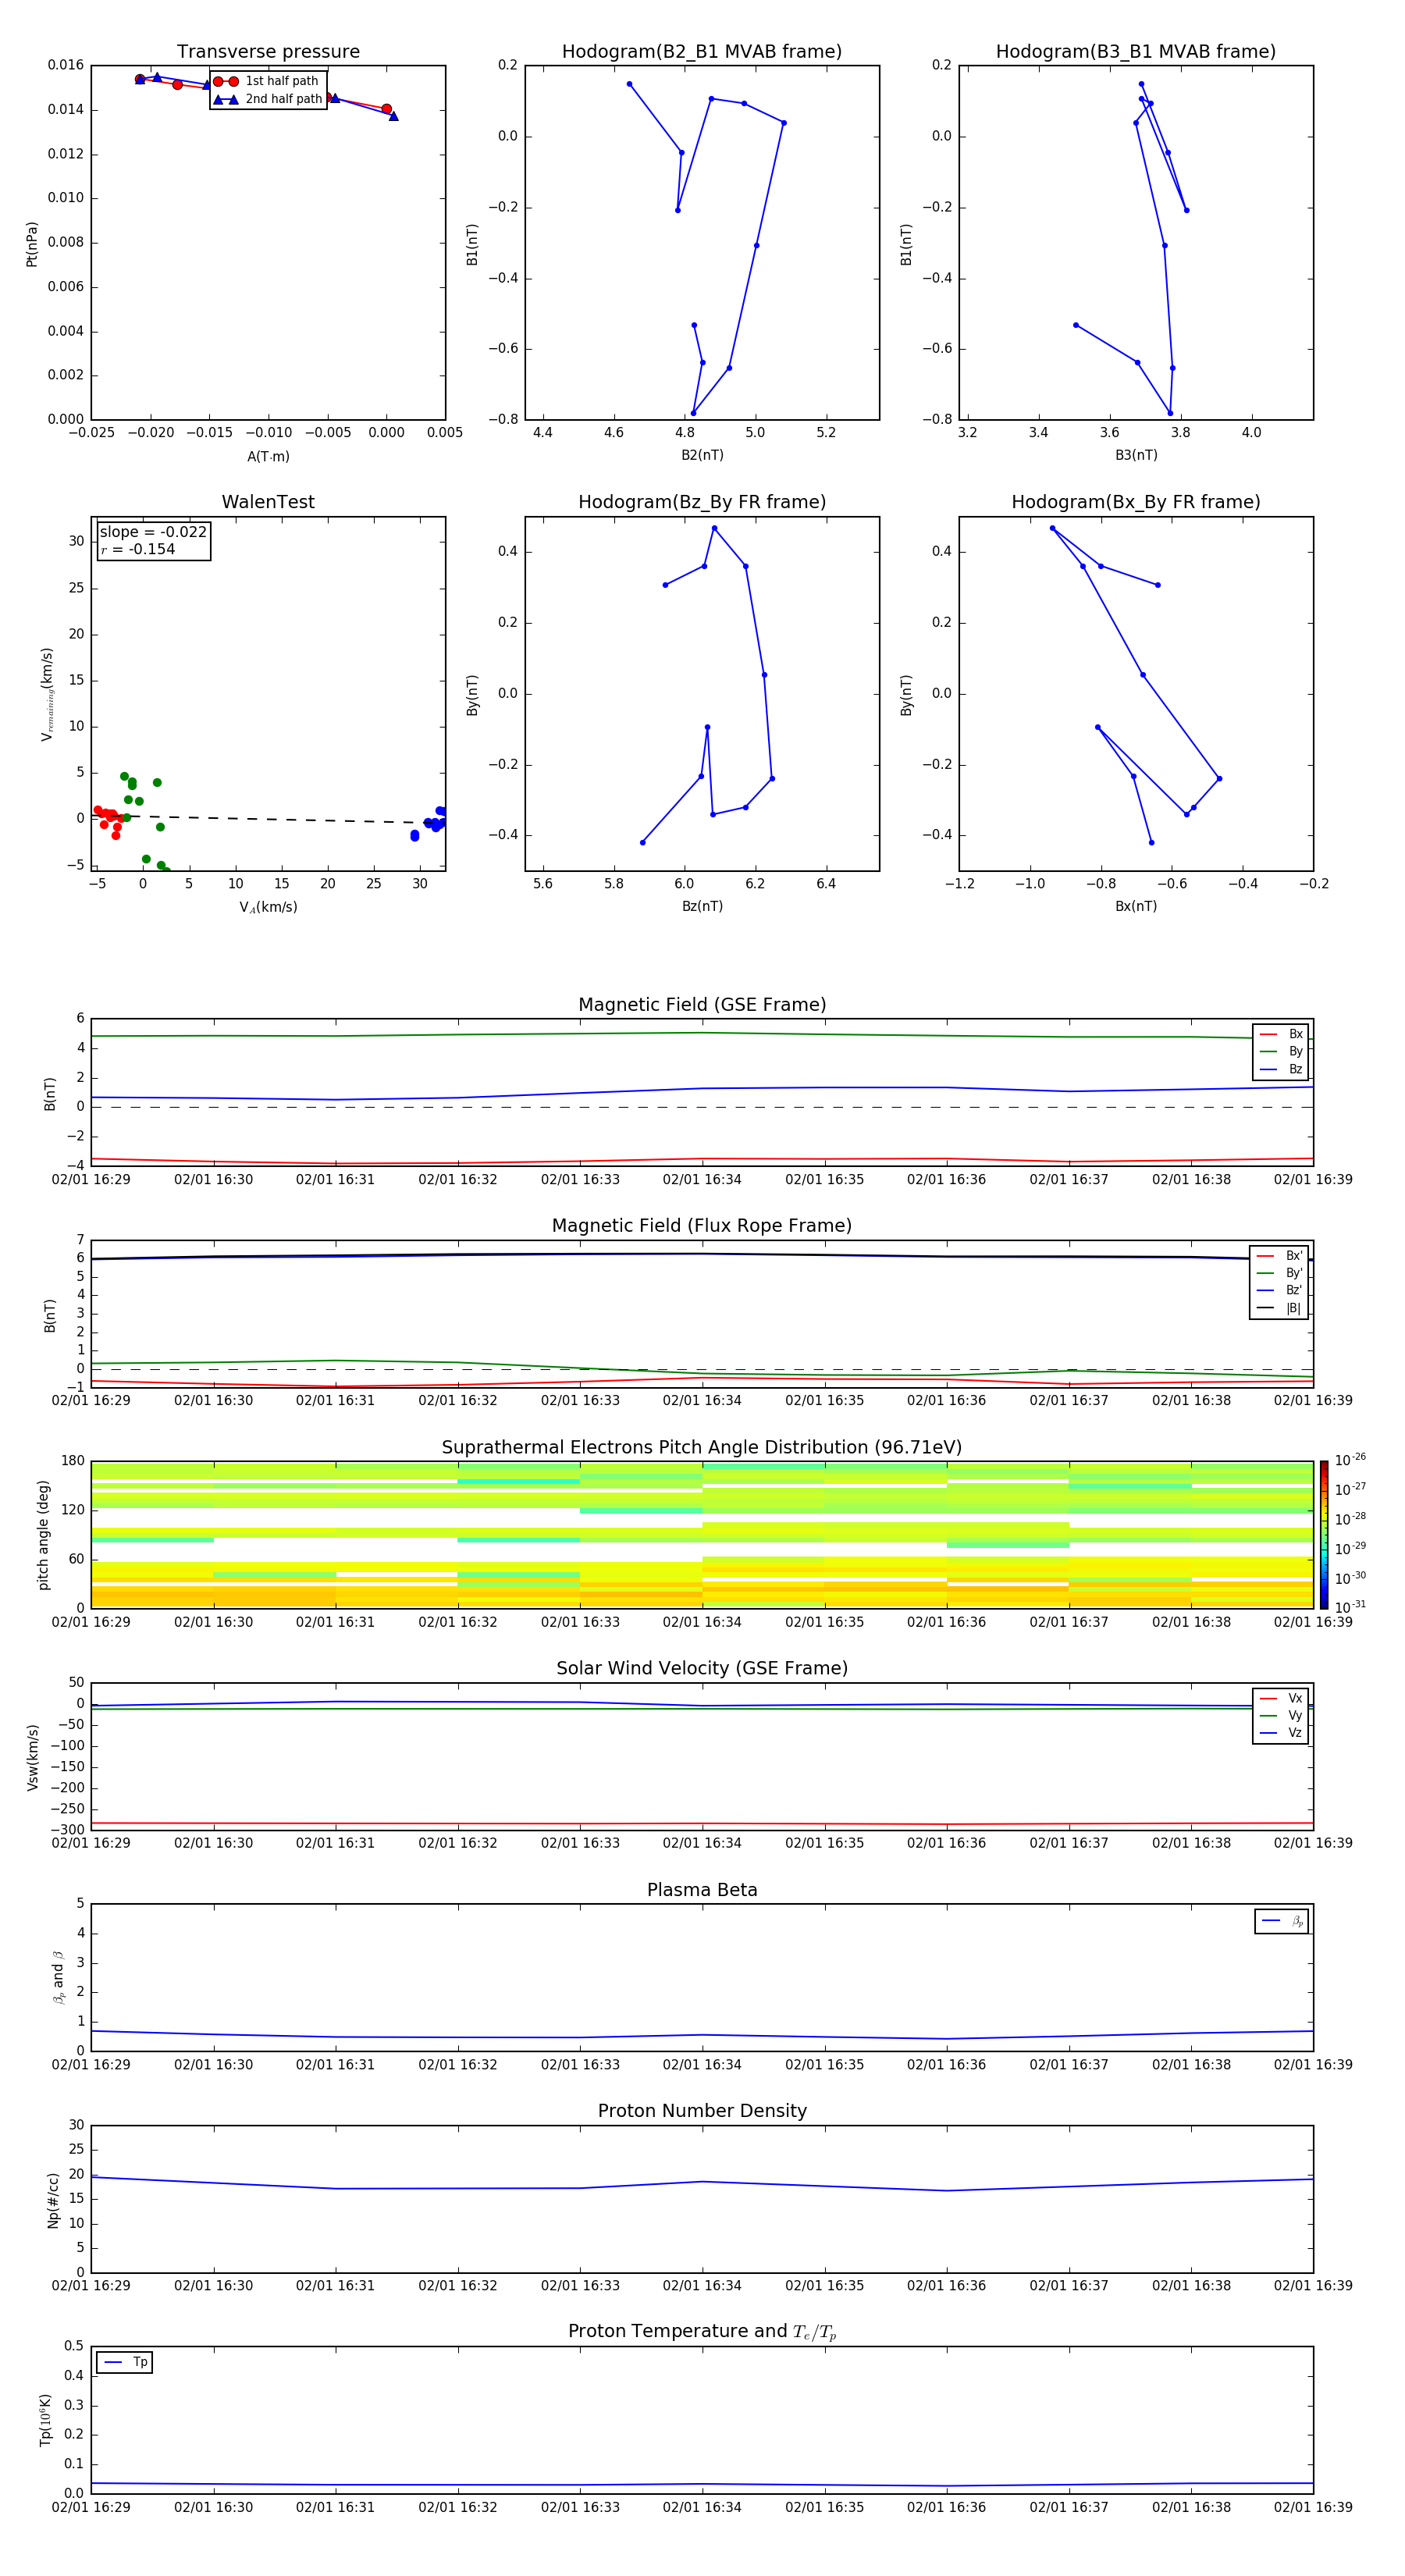Click the 'Hodogram(B3_B1 MVAB frame)' title
Screen dimensions: 1405x2576
click(1136, 52)
